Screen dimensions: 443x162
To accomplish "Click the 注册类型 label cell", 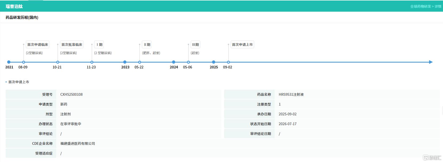I will point(249,104).
